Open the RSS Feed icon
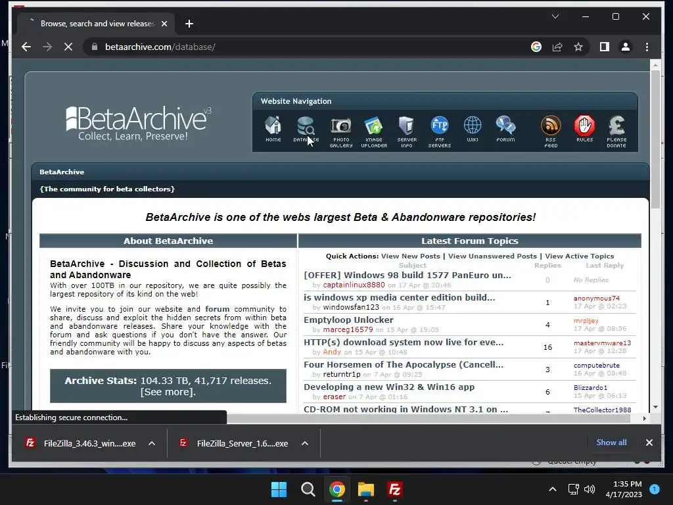 coord(551,132)
